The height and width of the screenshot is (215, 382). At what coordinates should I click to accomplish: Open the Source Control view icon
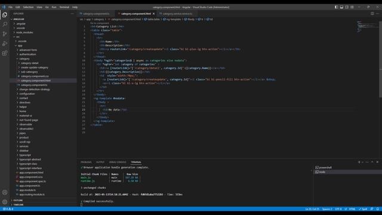click(x=5, y=34)
